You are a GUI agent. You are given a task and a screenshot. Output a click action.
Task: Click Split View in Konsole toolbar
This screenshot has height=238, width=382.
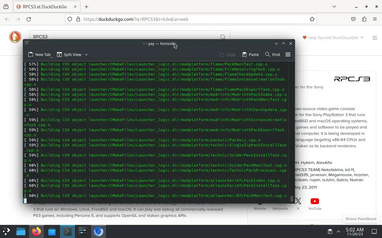[x=69, y=54]
